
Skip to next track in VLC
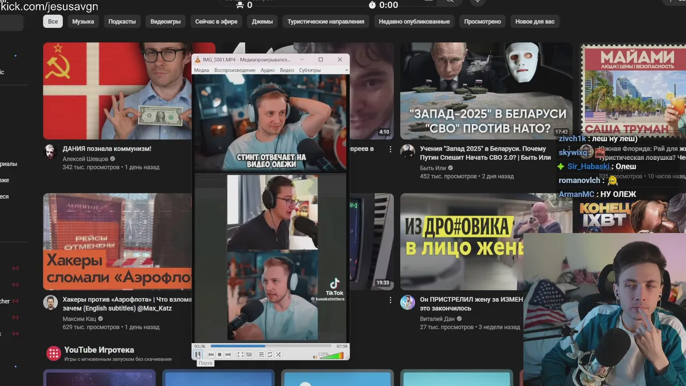(228, 354)
